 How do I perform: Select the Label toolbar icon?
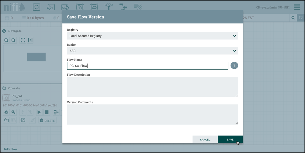pyautogui.click(x=138, y=7)
